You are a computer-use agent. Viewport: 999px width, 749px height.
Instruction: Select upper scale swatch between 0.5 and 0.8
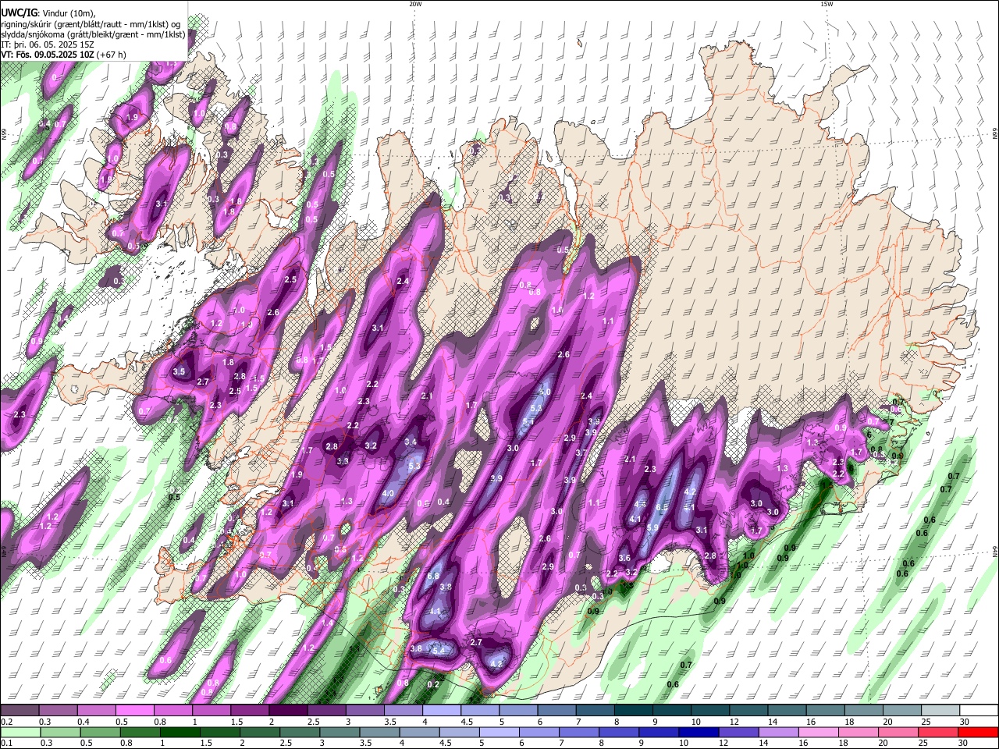pyautogui.click(x=136, y=711)
